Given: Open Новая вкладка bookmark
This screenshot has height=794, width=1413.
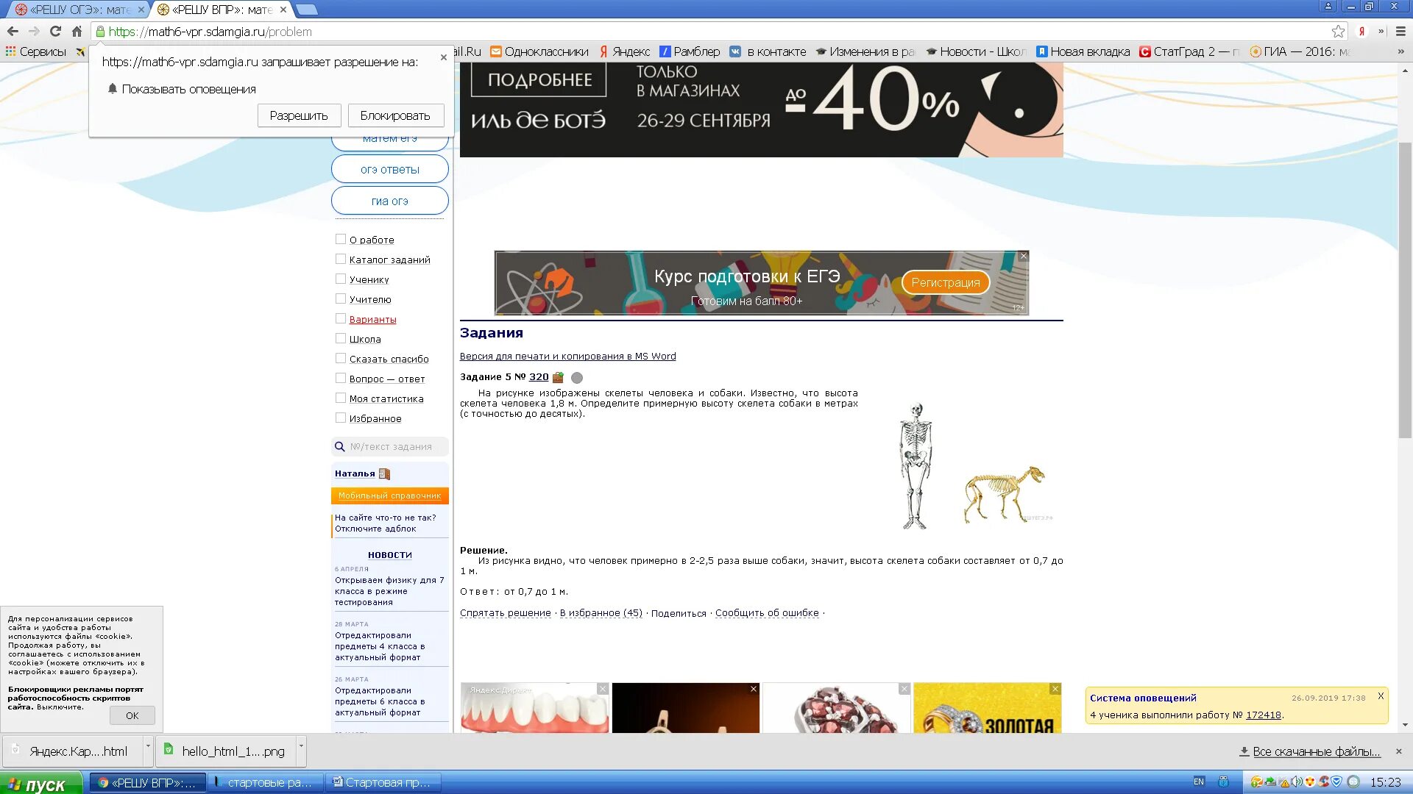Looking at the screenshot, I should 1083,51.
